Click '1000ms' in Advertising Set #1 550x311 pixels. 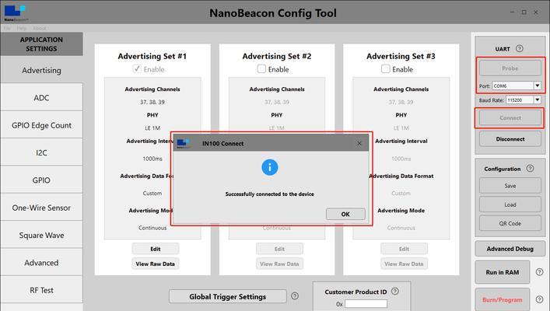pyautogui.click(x=152, y=159)
